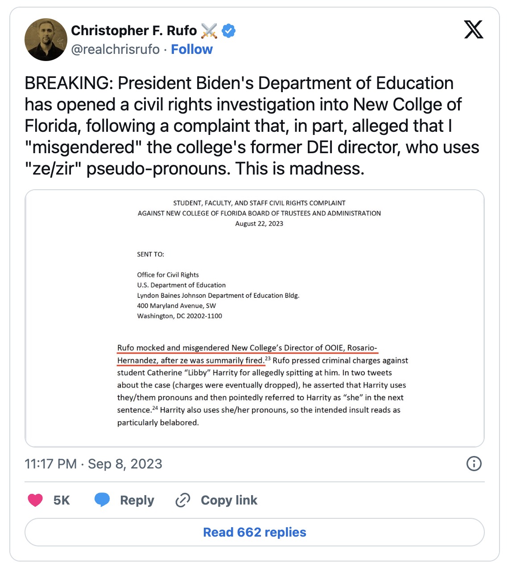Click the 5K likes count
Screen dimensions: 512x570
[x=62, y=500]
